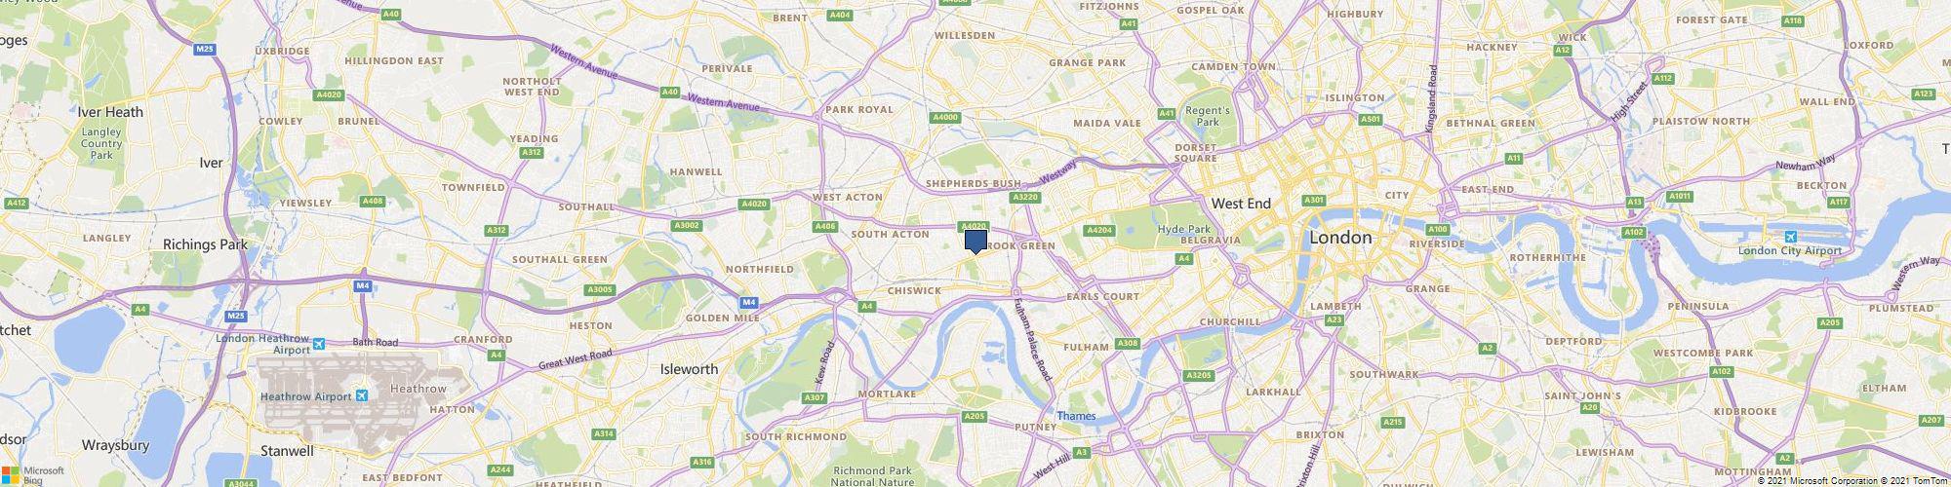The height and width of the screenshot is (487, 1951).
Task: Click the A4204 road shield
Action: tap(1099, 231)
